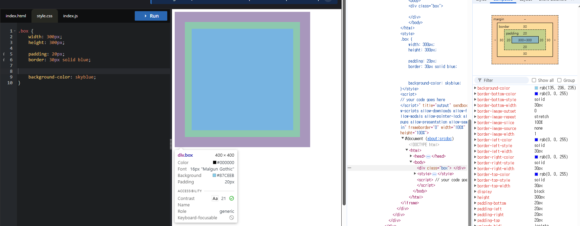Click the border-image-repeat property name
This screenshot has width=580, height=226.
(x=497, y=117)
